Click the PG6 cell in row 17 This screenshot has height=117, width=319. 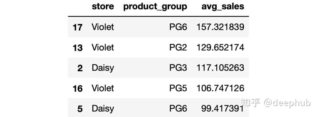point(178,27)
